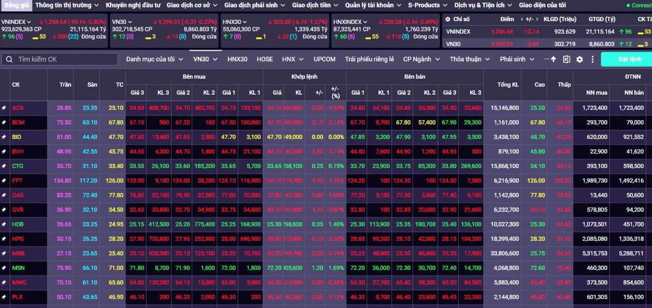Click the Excel export icon

567,59
